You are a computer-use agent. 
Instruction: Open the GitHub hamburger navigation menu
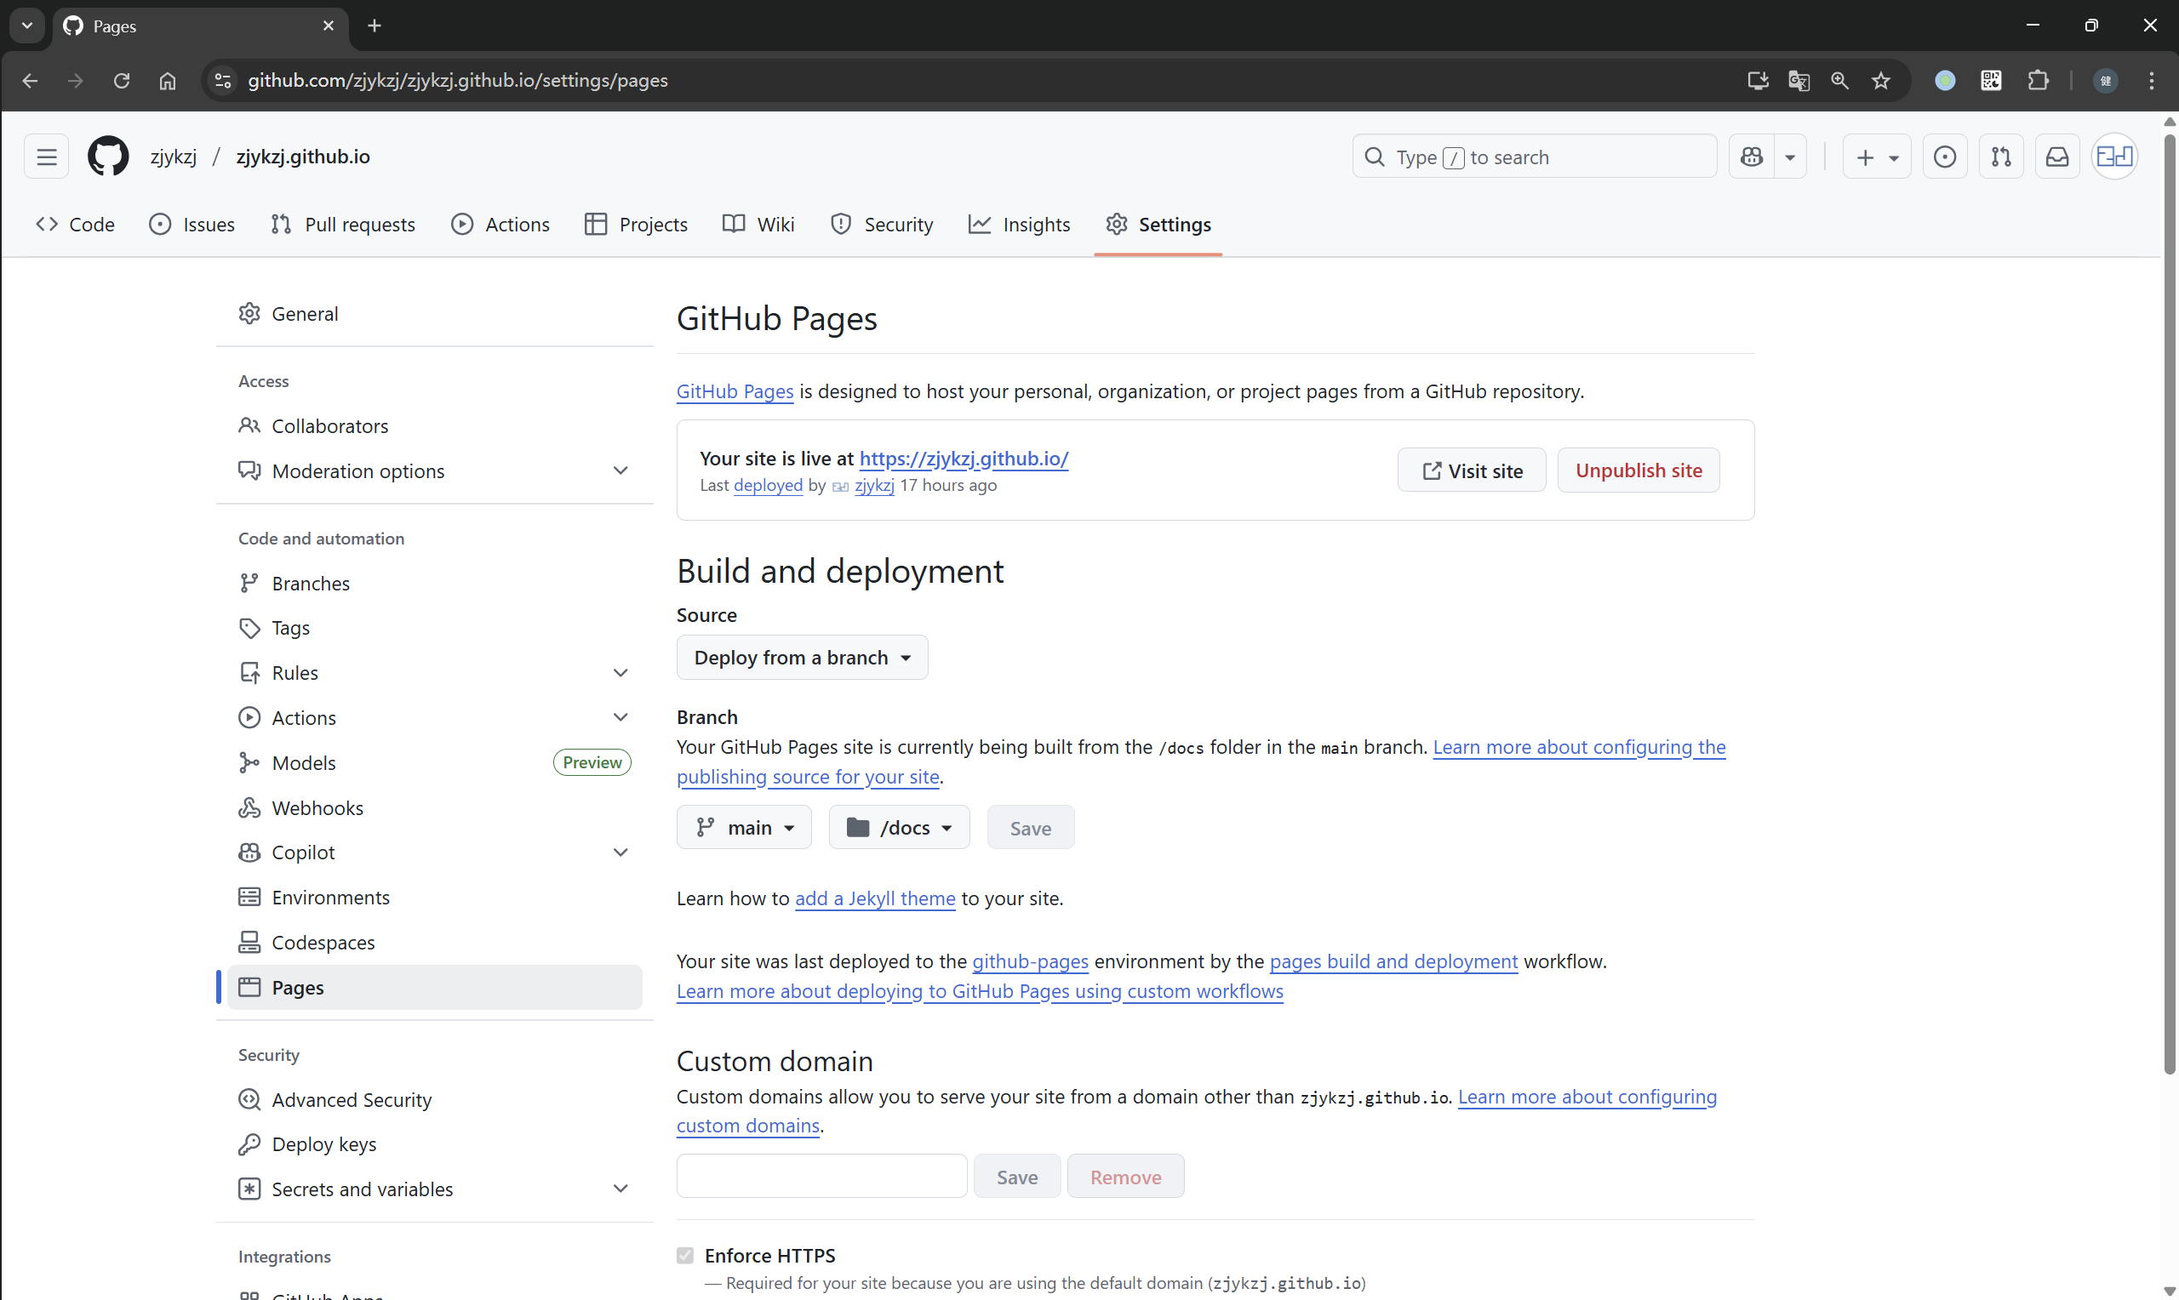(47, 157)
